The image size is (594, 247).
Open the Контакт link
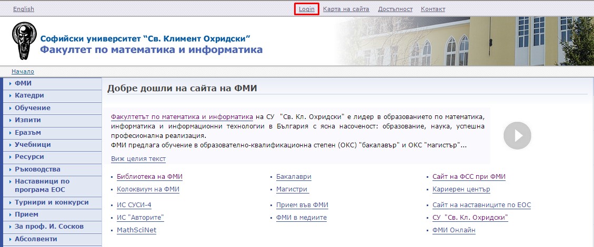click(433, 9)
